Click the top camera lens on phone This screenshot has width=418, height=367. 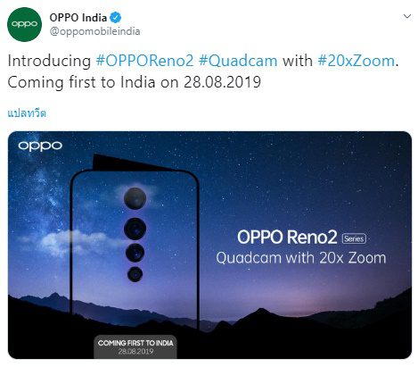135,198
